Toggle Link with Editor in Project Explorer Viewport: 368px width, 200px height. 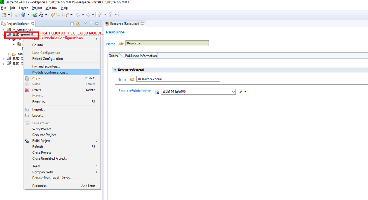click(78, 24)
